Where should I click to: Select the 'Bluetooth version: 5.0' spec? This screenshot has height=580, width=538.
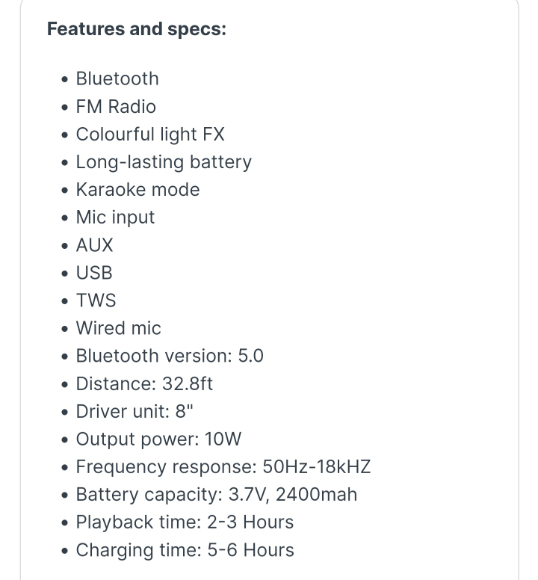click(x=170, y=356)
